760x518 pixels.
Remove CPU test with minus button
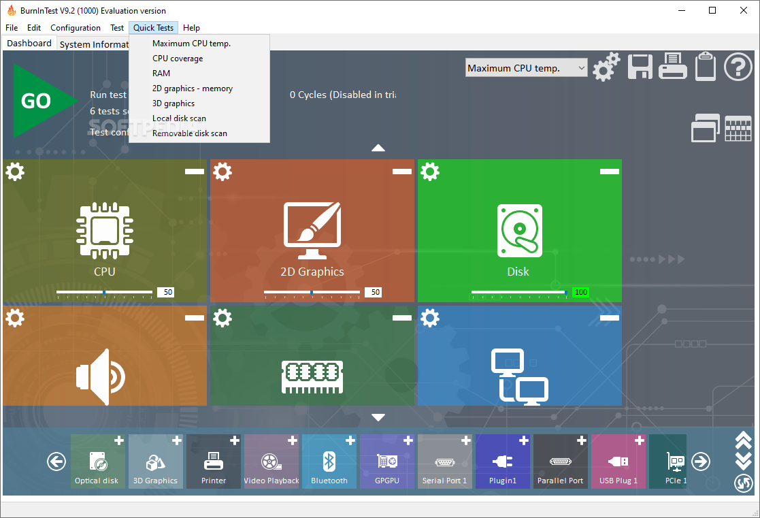pos(195,172)
